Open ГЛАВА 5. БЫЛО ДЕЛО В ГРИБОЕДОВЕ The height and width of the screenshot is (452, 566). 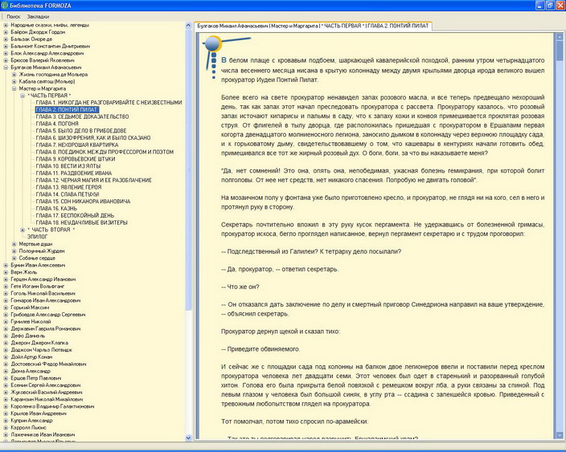pos(81,131)
